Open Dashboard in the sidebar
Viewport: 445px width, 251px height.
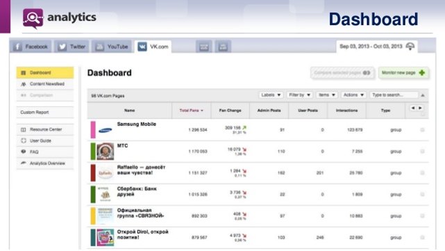coord(45,73)
